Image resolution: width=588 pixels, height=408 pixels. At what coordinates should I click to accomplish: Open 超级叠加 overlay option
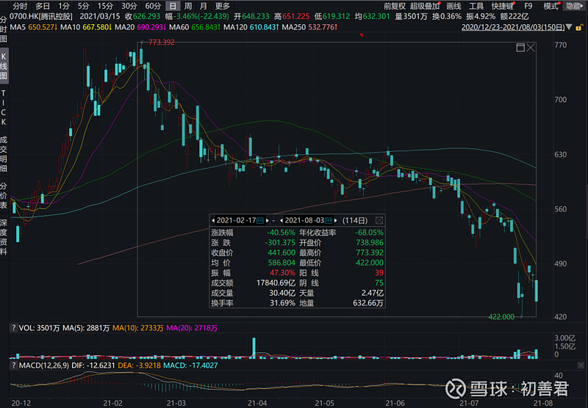[x=425, y=6]
